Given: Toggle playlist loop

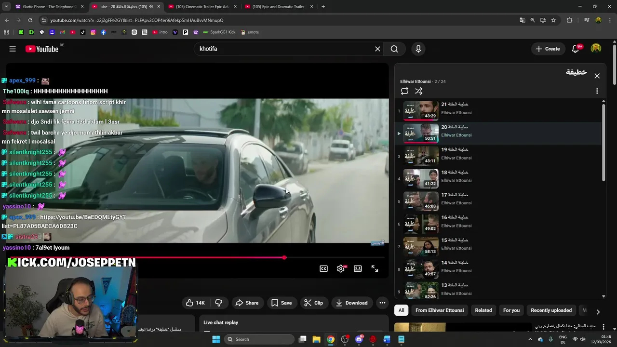Looking at the screenshot, I should pyautogui.click(x=404, y=91).
